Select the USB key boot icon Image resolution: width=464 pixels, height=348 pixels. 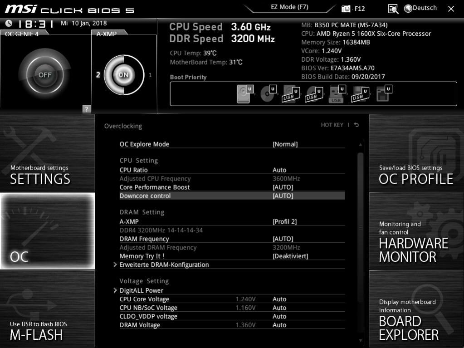point(337,94)
